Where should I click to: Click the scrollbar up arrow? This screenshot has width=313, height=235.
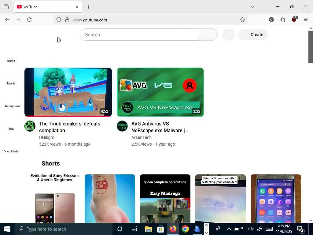click(311, 28)
